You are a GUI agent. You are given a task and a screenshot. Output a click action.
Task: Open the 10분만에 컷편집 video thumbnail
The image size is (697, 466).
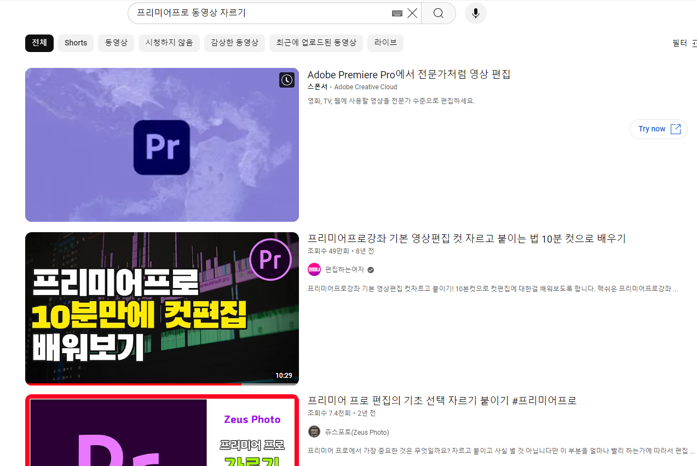pos(162,309)
